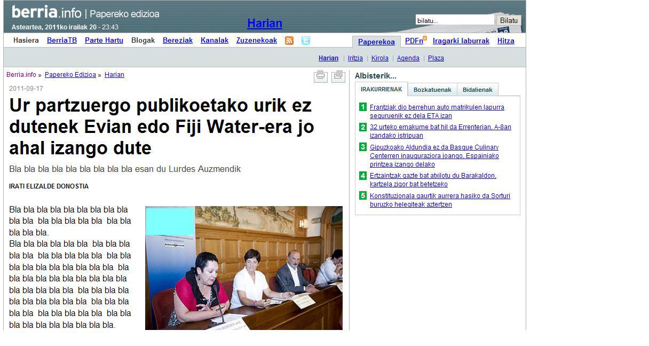Viewport: 649px width, 346px height.
Task: Open the RSS feed icon
Action: click(289, 41)
